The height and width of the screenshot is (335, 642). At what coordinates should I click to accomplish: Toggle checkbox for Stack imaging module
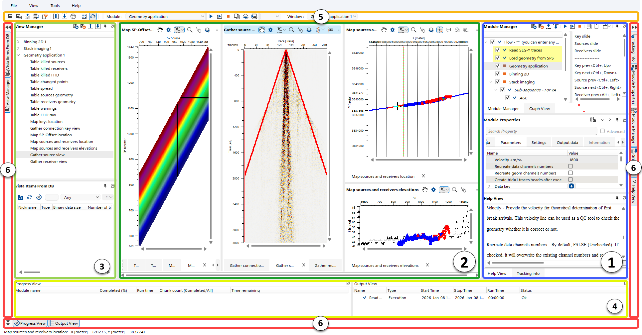[x=498, y=82]
